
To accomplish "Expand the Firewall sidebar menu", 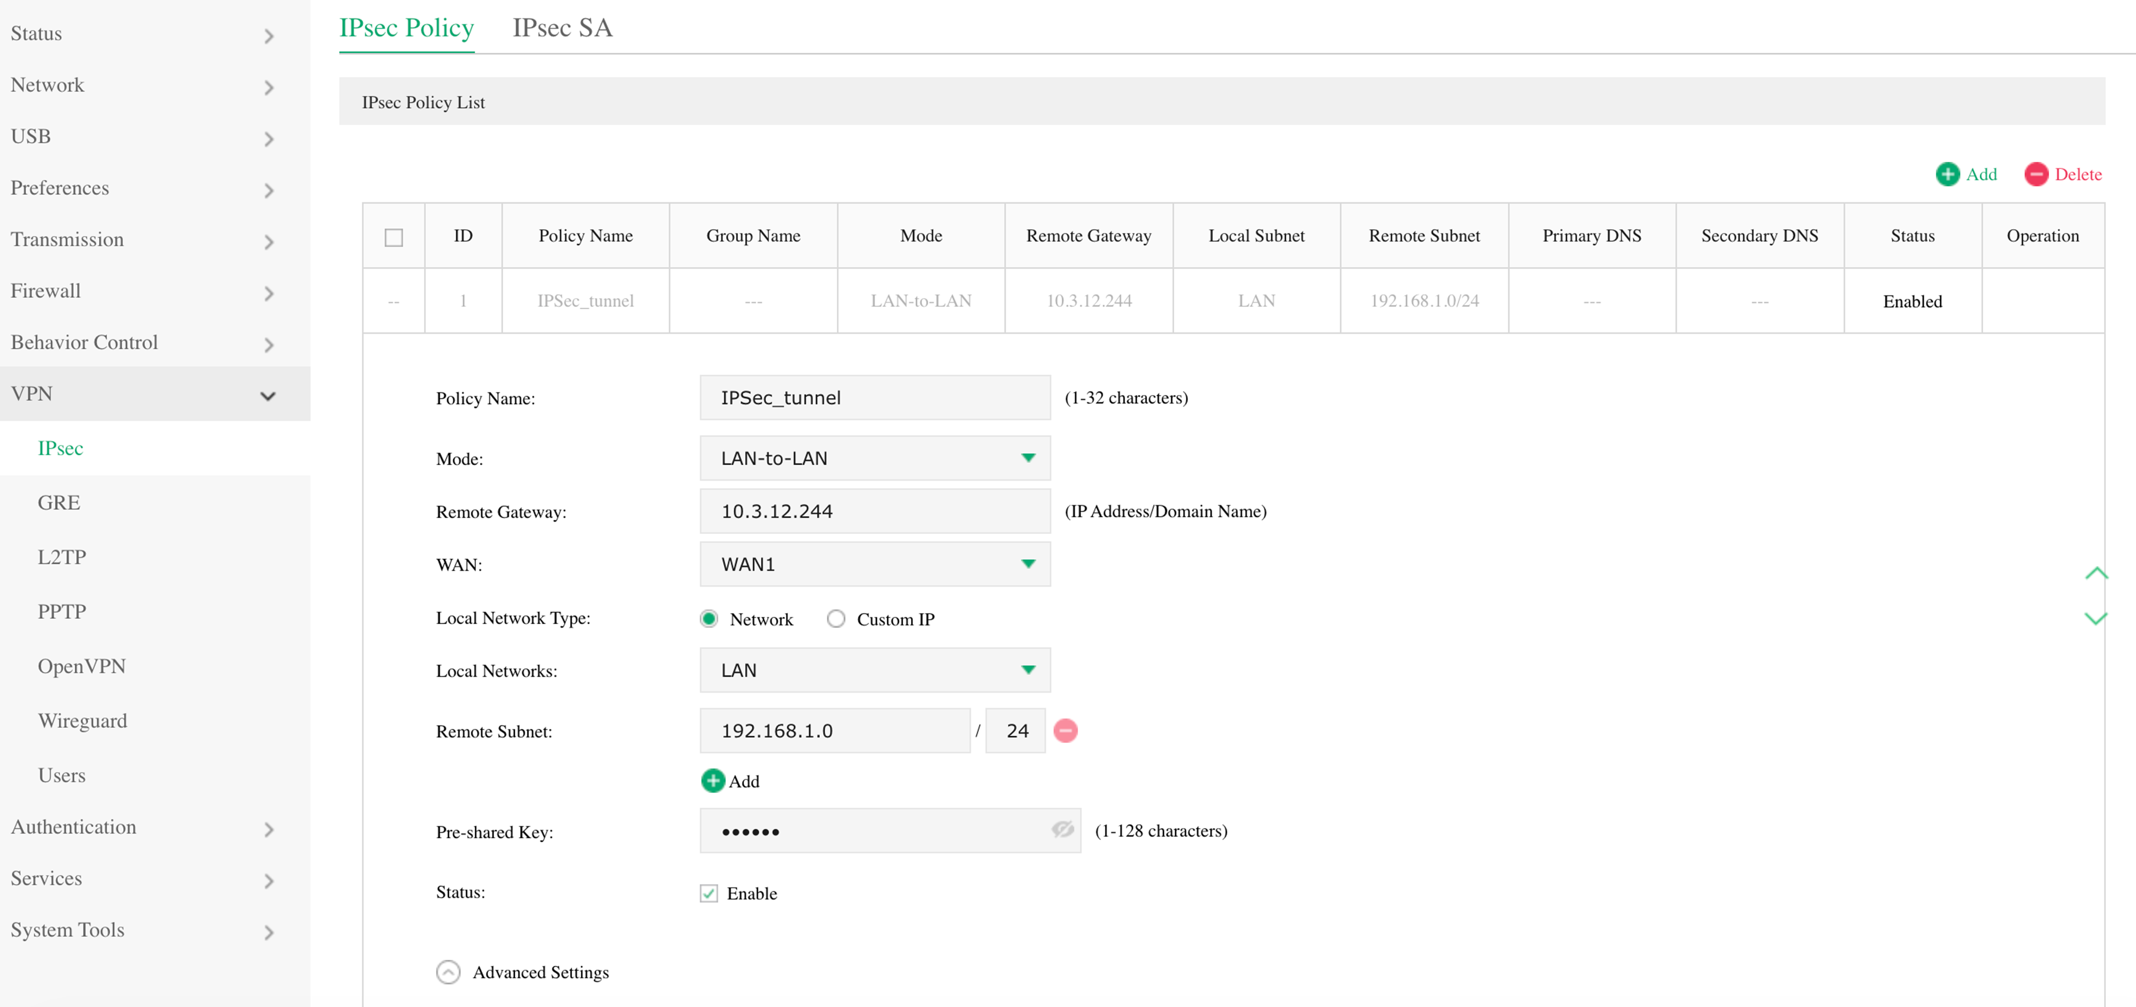I will (x=155, y=291).
